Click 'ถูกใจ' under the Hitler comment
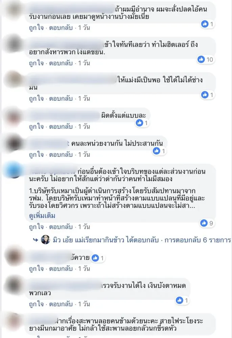This screenshot has height=338, width=232. pyautogui.click(x=36, y=63)
